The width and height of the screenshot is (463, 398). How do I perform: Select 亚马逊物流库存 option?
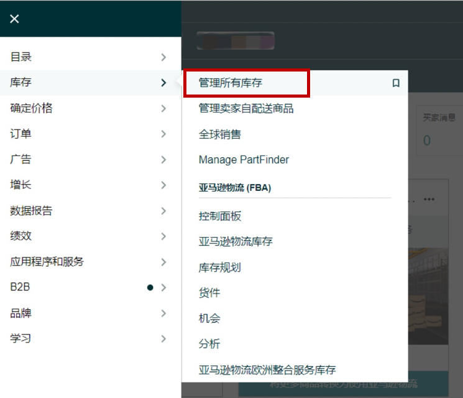point(236,241)
